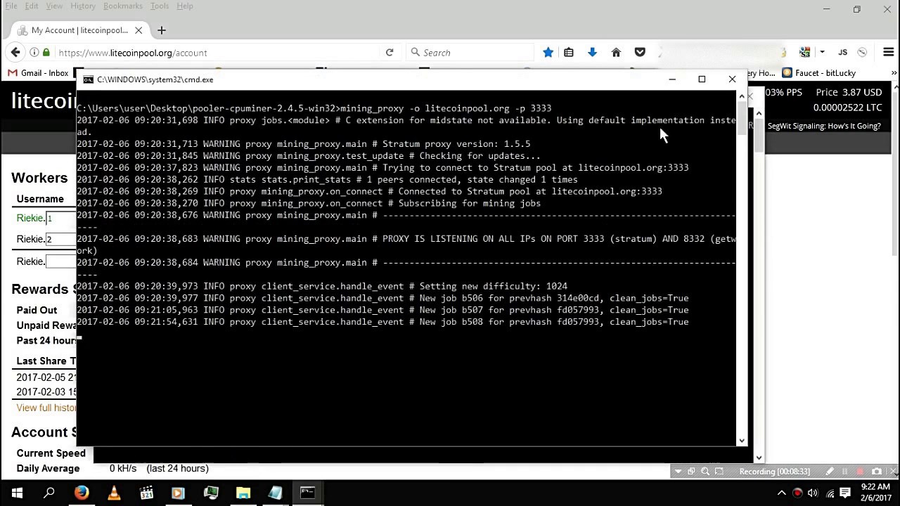Show bookmarks list icon in Firefox toolbar
This screenshot has height=506, width=900.
569,52
